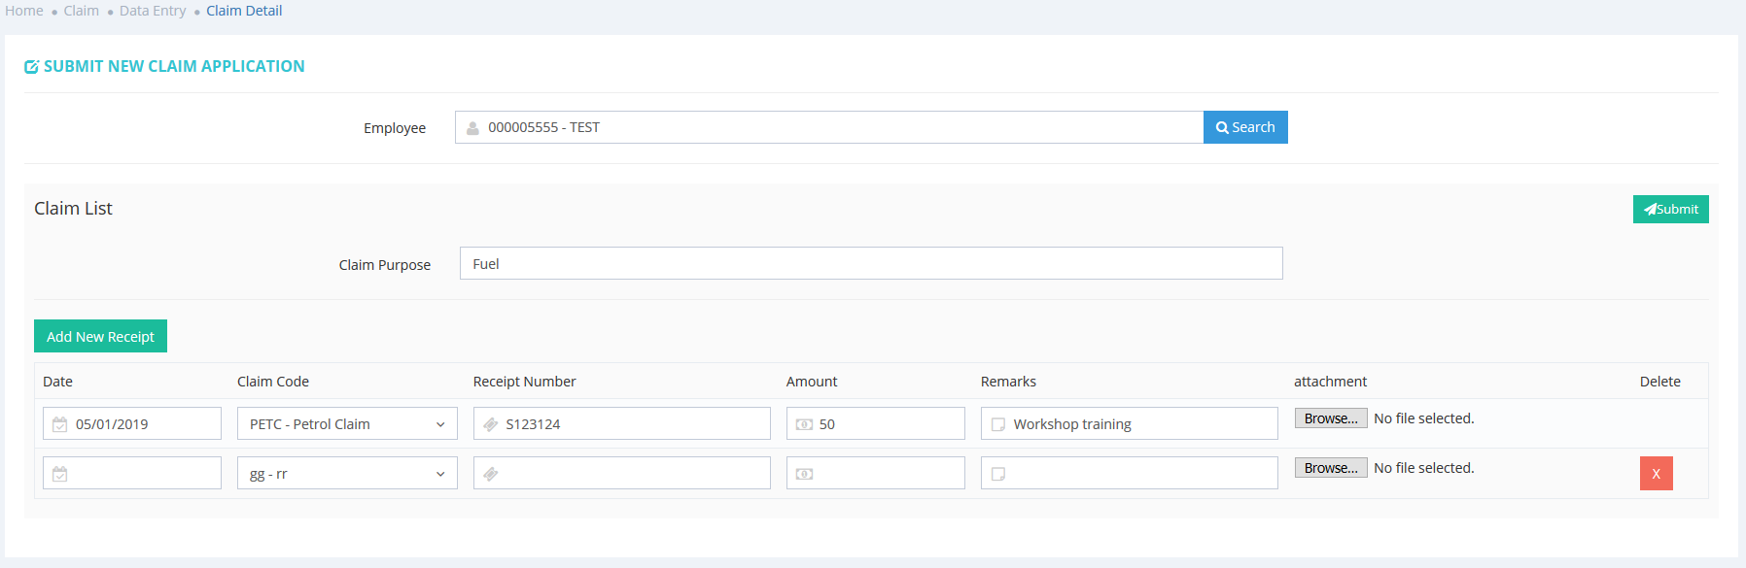This screenshot has width=1746, height=568.
Task: Click tag icon beside receipt number S123124
Action: click(491, 424)
